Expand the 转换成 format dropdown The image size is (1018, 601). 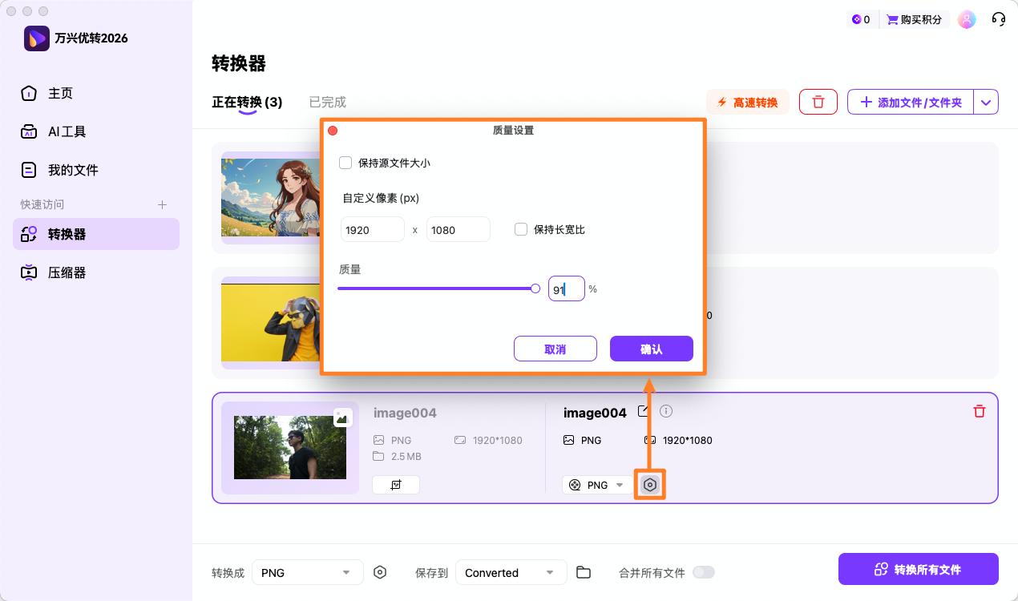307,572
